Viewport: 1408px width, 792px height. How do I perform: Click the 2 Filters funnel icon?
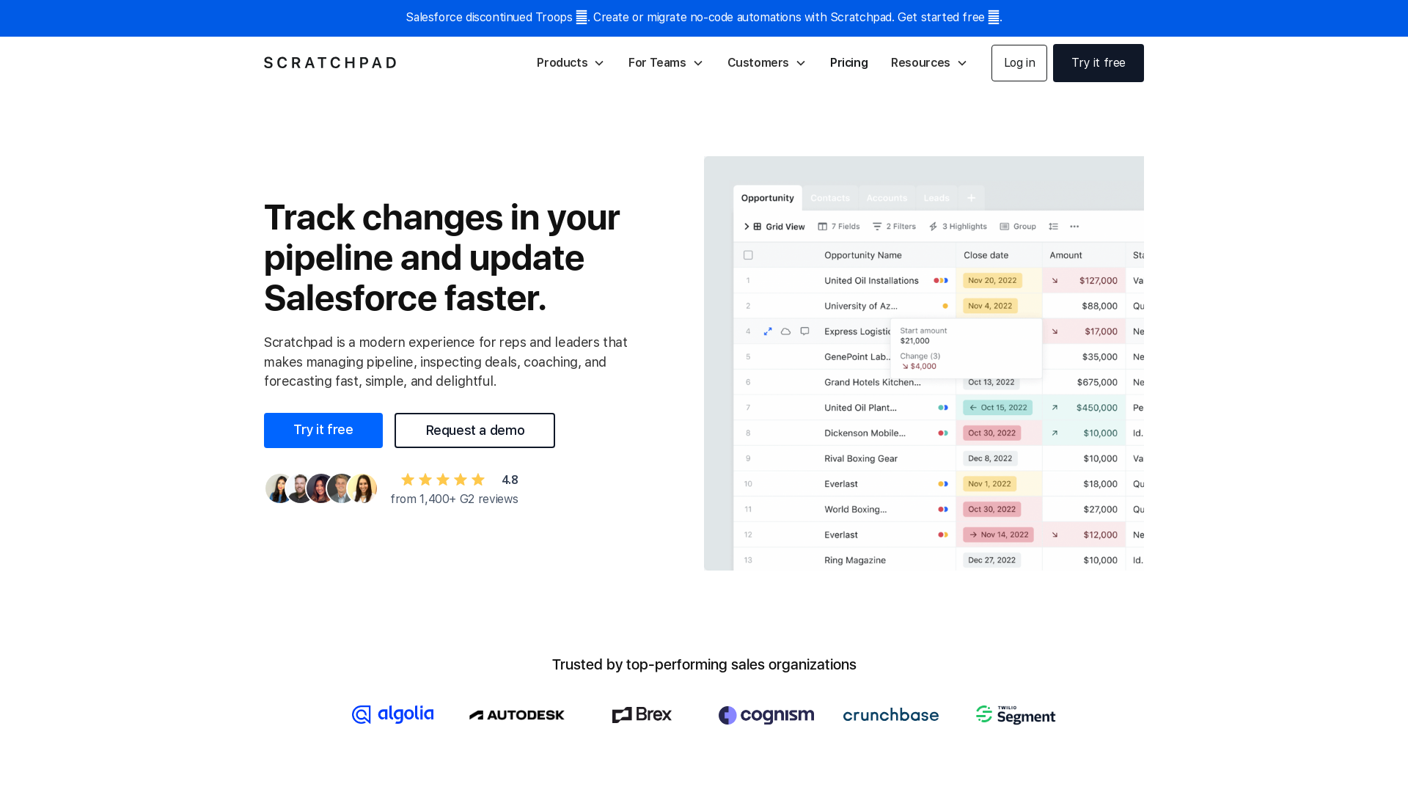pyautogui.click(x=877, y=227)
